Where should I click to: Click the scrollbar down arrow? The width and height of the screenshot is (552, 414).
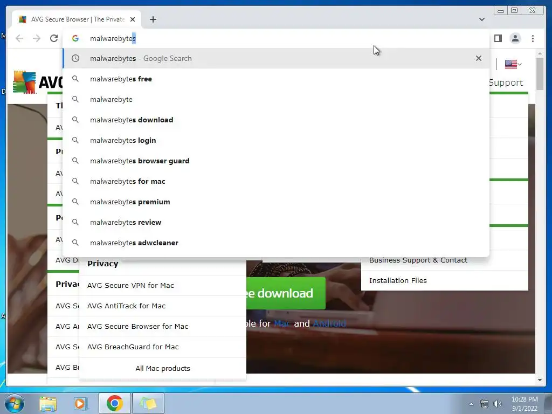[540, 380]
